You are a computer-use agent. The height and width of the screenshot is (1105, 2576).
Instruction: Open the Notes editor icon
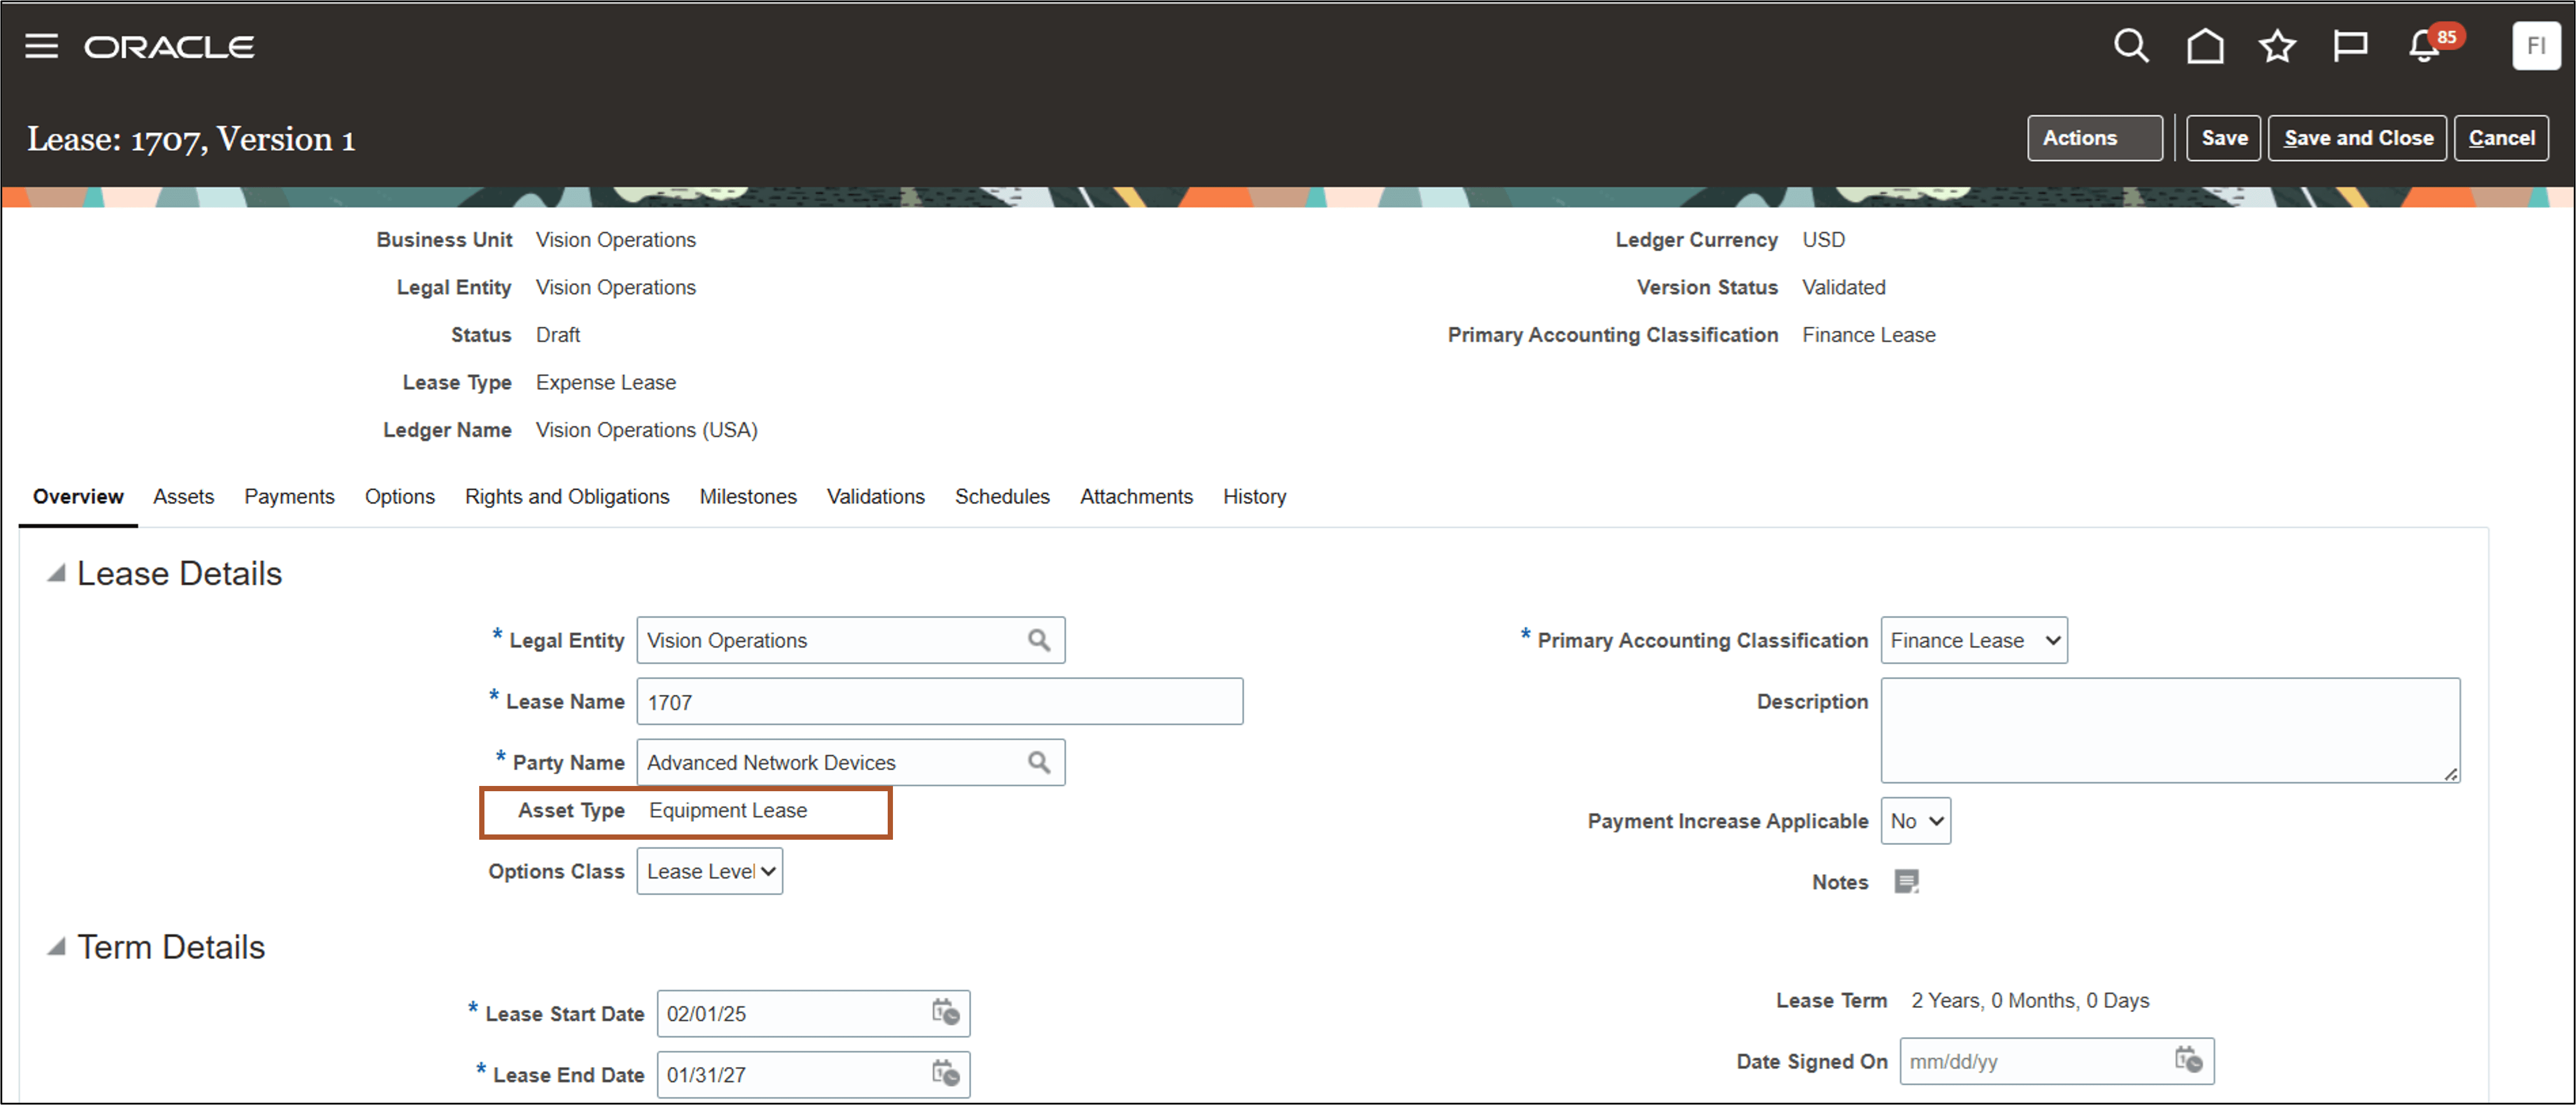coord(1907,881)
